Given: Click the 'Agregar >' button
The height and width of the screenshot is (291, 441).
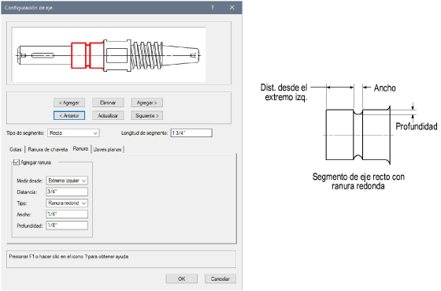Looking at the screenshot, I should (x=146, y=103).
